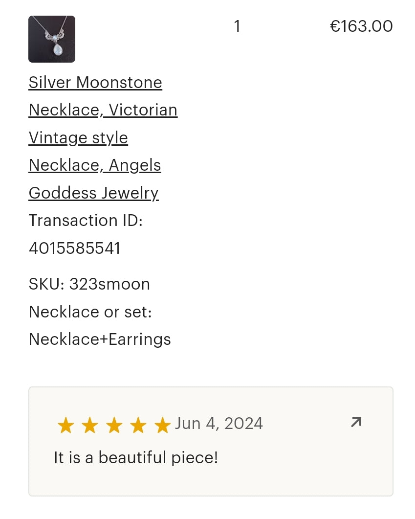Screen dimensions: 415x519
Task: Click the "Goddess Jewelry" link text
Action: (94, 193)
